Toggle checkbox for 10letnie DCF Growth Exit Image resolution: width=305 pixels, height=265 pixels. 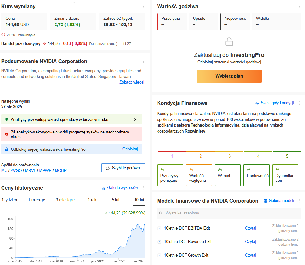point(159,255)
